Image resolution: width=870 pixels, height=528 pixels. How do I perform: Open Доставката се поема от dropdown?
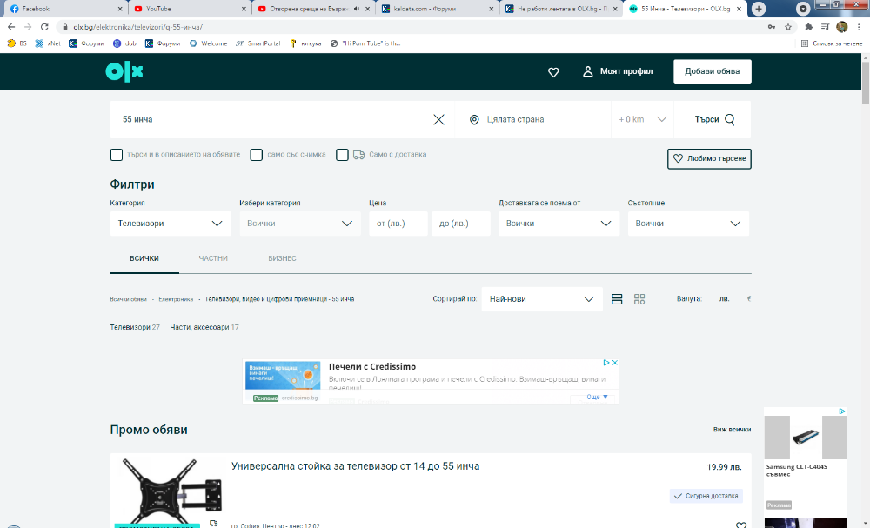click(559, 224)
